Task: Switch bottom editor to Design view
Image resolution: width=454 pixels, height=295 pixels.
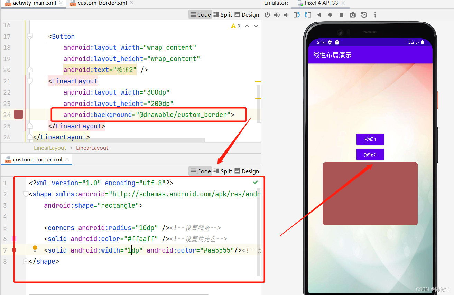Action: tap(247, 171)
